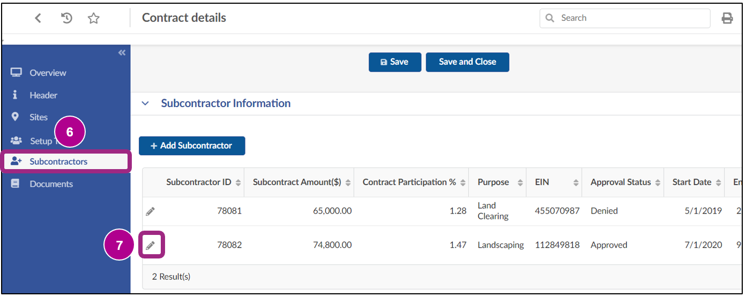
Task: Click the Overview monitor icon
Action: pos(16,72)
